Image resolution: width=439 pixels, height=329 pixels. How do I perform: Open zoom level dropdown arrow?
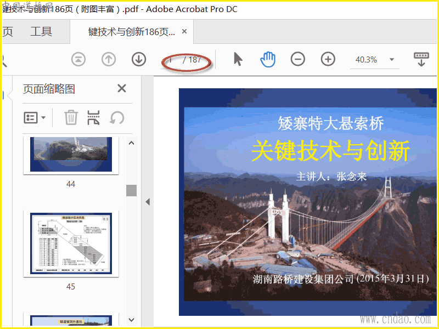point(392,59)
